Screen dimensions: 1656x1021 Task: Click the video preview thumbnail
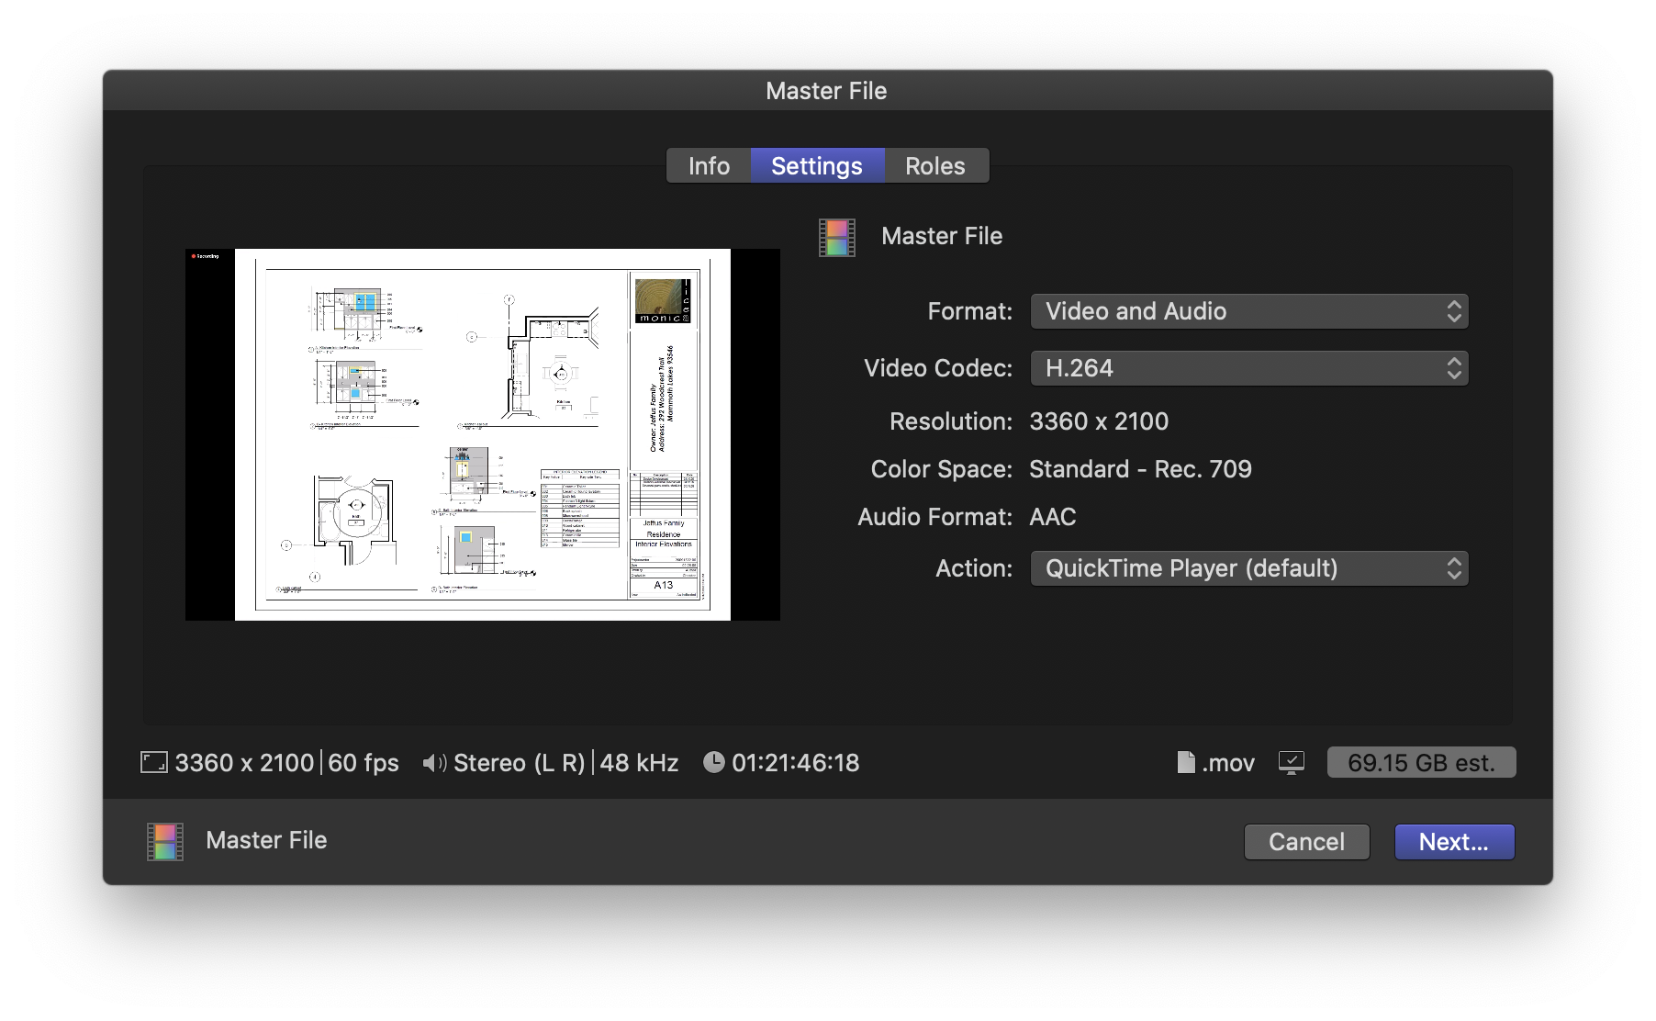click(483, 434)
